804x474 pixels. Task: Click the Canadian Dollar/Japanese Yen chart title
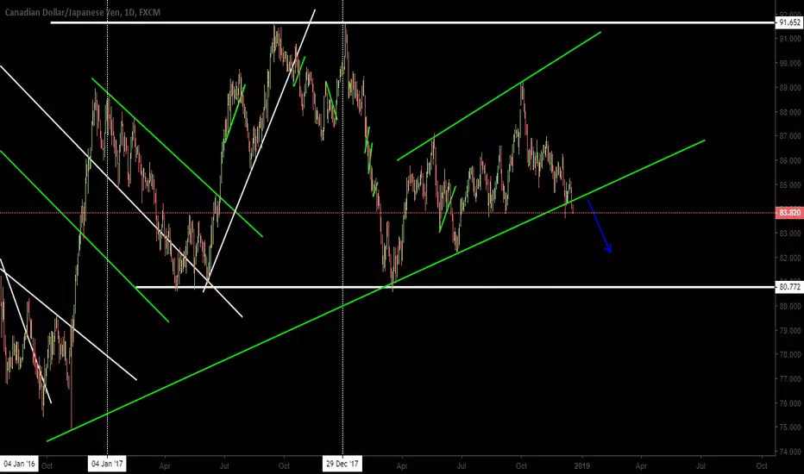(x=83, y=12)
